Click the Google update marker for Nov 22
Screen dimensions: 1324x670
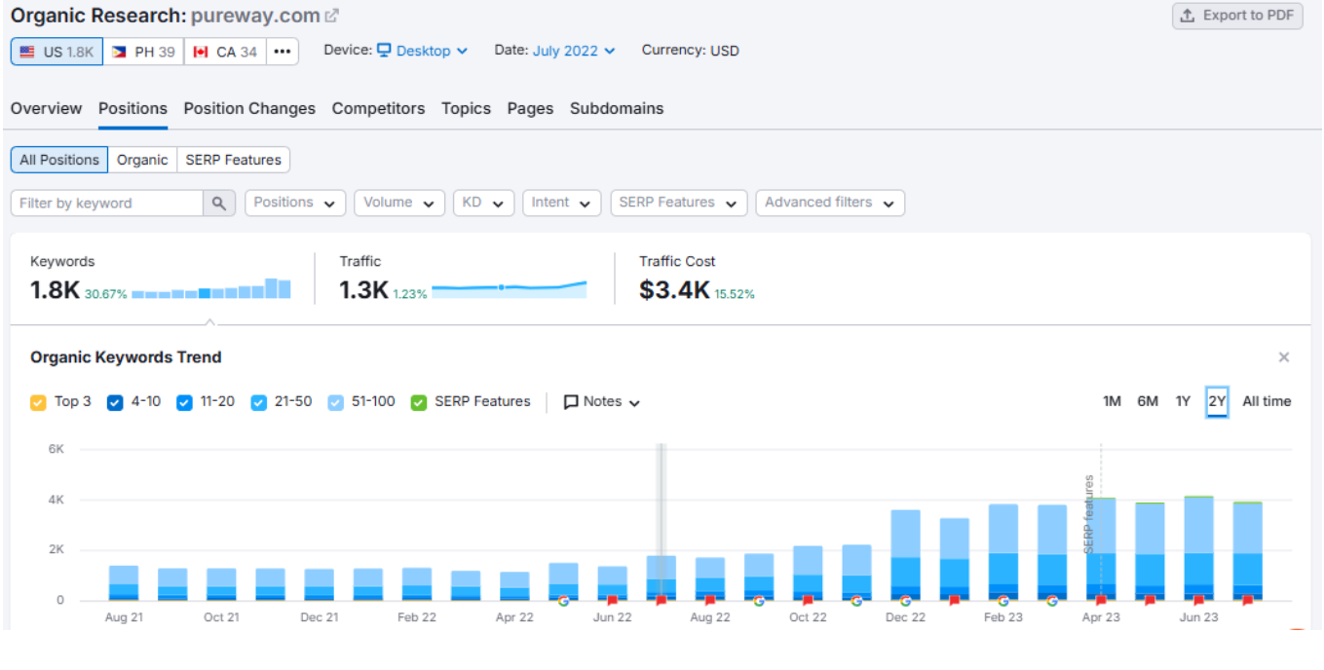click(x=856, y=601)
